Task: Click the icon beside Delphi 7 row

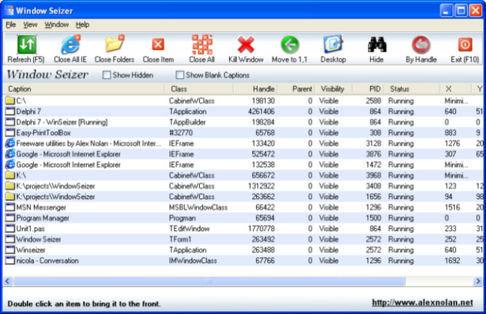Action: [10, 112]
